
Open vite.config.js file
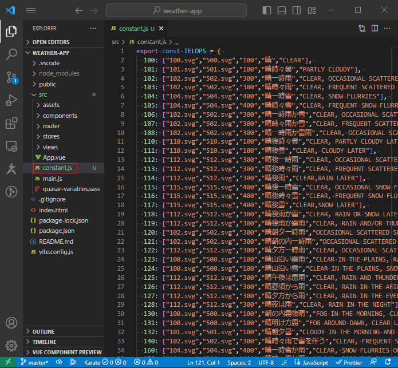pyautogui.click(x=64, y=252)
